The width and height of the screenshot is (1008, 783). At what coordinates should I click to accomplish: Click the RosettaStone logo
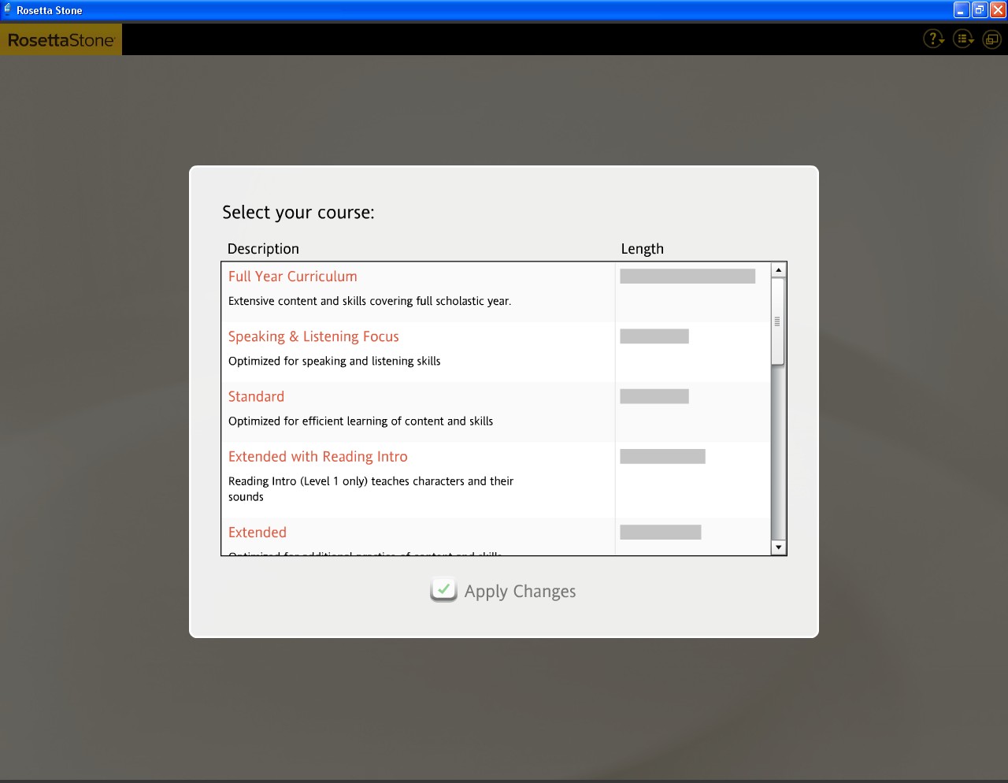(x=61, y=39)
